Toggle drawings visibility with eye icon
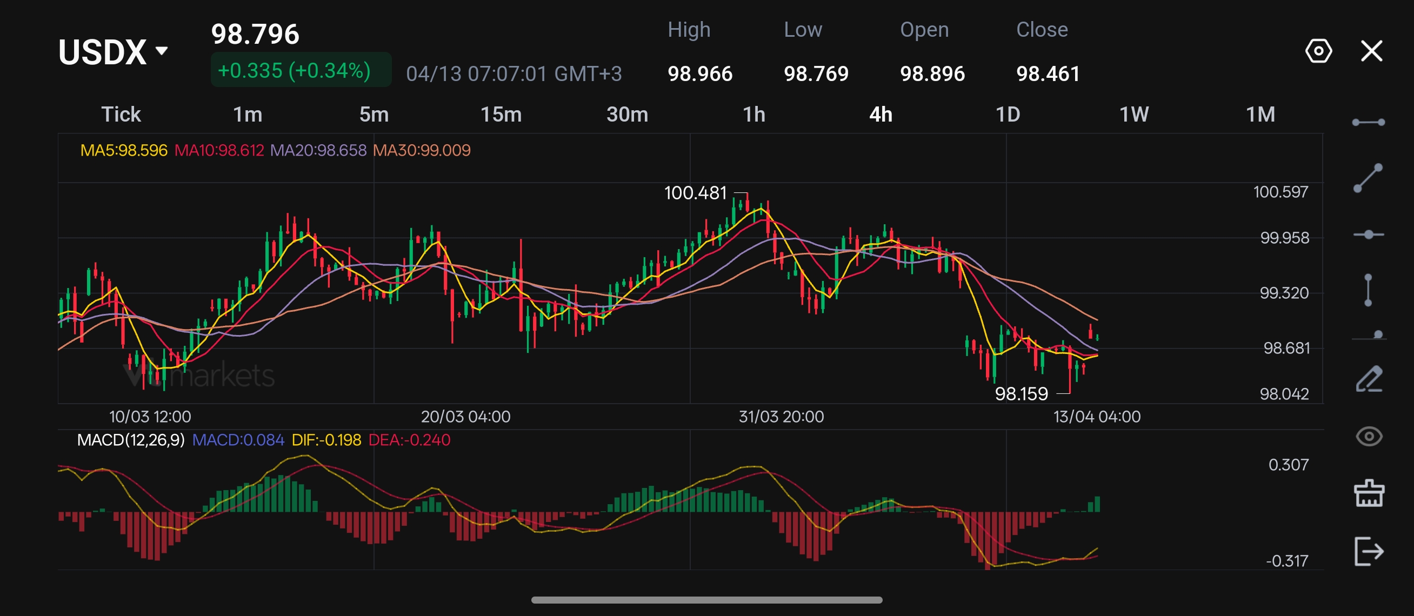This screenshot has height=616, width=1414. click(x=1369, y=437)
